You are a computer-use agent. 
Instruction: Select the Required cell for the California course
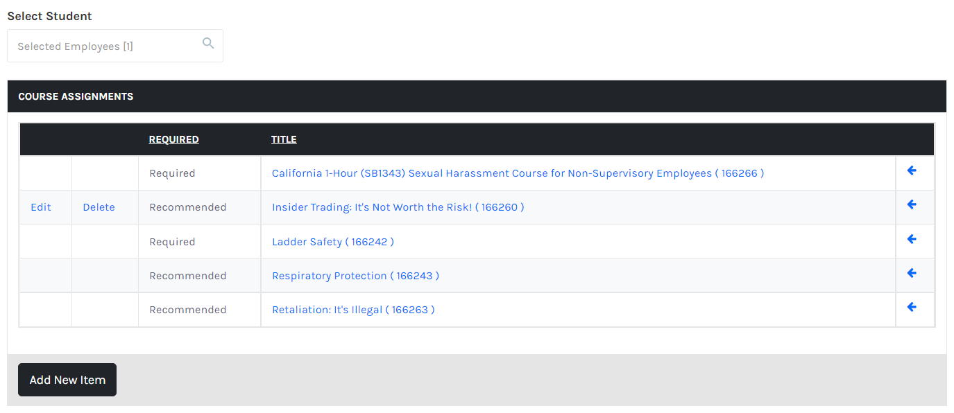[x=200, y=173]
